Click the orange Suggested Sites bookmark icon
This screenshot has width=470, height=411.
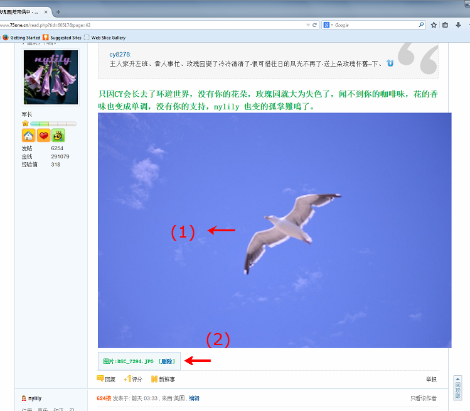click(46, 38)
